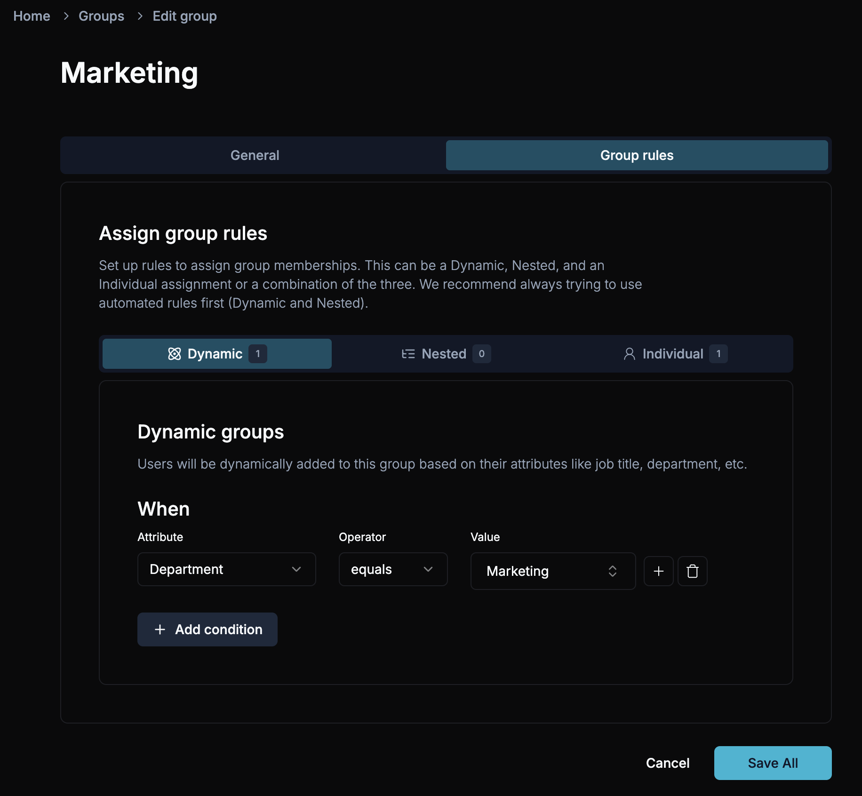Open the Department attribute dropdown
This screenshot has width=862, height=796.
point(226,569)
